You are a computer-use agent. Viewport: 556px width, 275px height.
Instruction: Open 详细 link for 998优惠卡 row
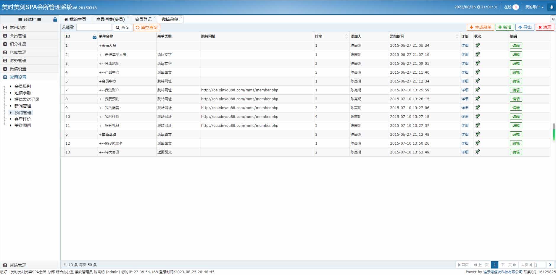(465, 143)
